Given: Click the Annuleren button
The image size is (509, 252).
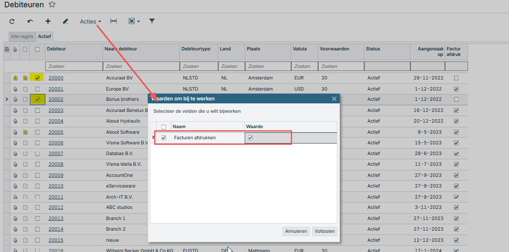Looking at the screenshot, I should [296, 232].
